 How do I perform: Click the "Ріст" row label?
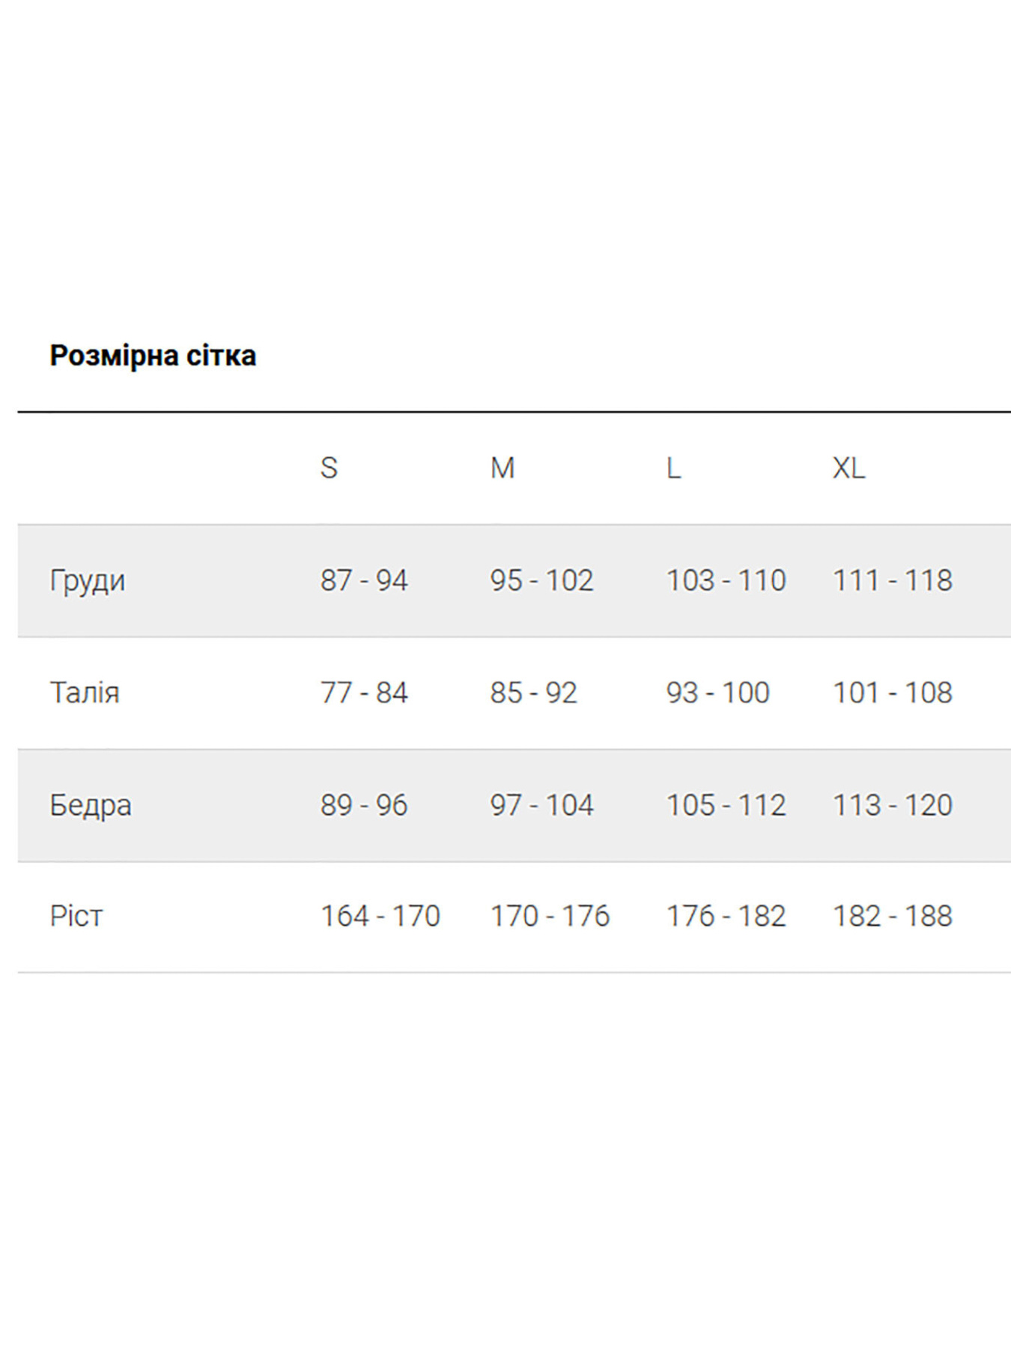76,916
